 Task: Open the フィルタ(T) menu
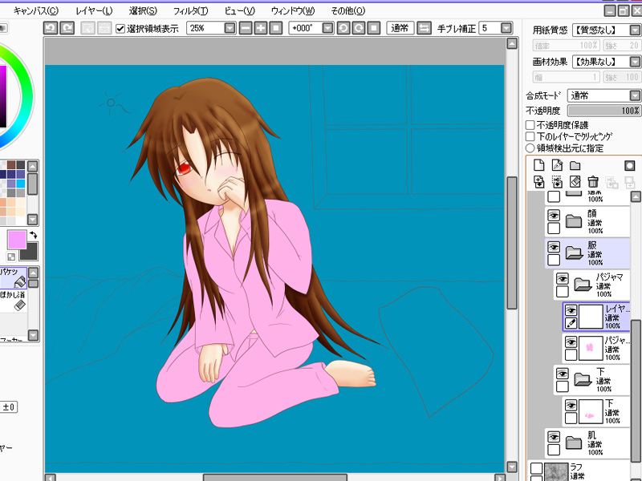190,10
